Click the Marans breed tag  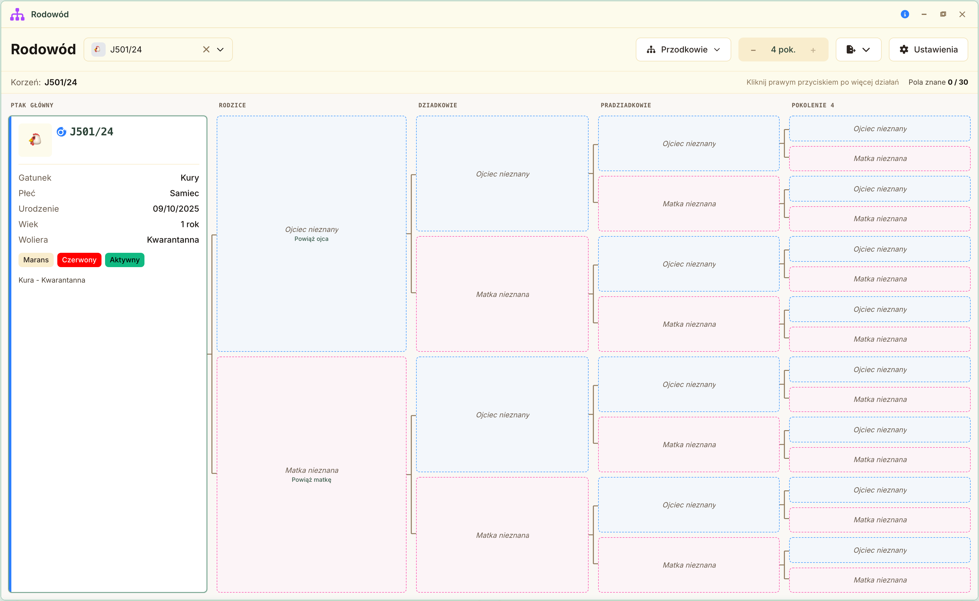point(36,260)
